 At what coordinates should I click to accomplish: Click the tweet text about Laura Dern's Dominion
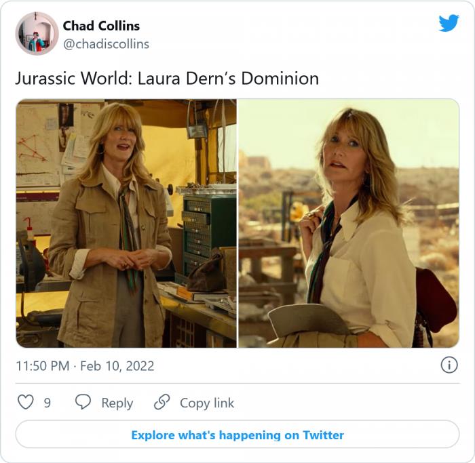coord(167,79)
